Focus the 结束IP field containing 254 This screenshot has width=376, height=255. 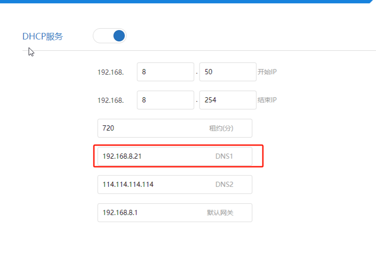[x=228, y=100]
